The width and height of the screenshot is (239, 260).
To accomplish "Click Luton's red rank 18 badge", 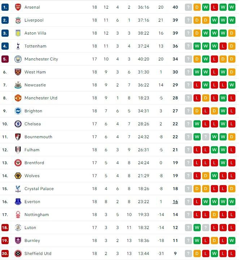I will 5,228.
